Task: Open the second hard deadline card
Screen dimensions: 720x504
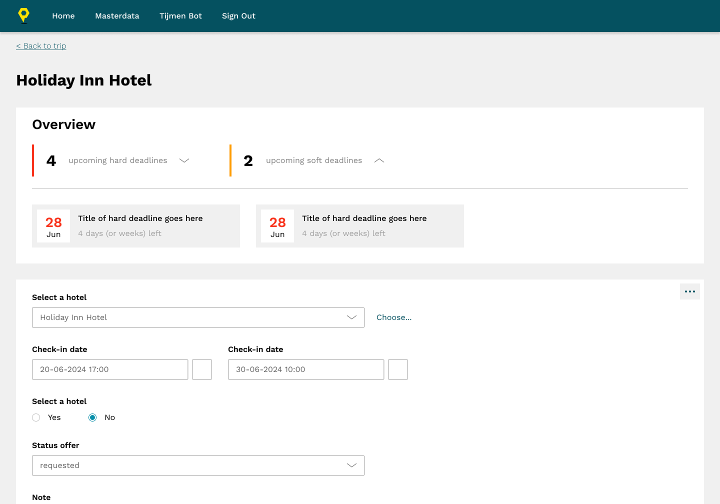Action: pos(360,226)
